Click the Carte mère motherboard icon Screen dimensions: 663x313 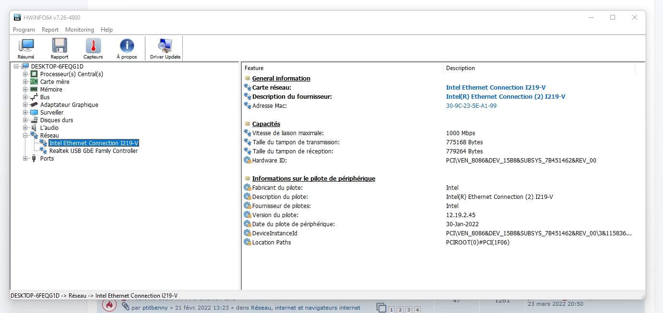tap(34, 82)
